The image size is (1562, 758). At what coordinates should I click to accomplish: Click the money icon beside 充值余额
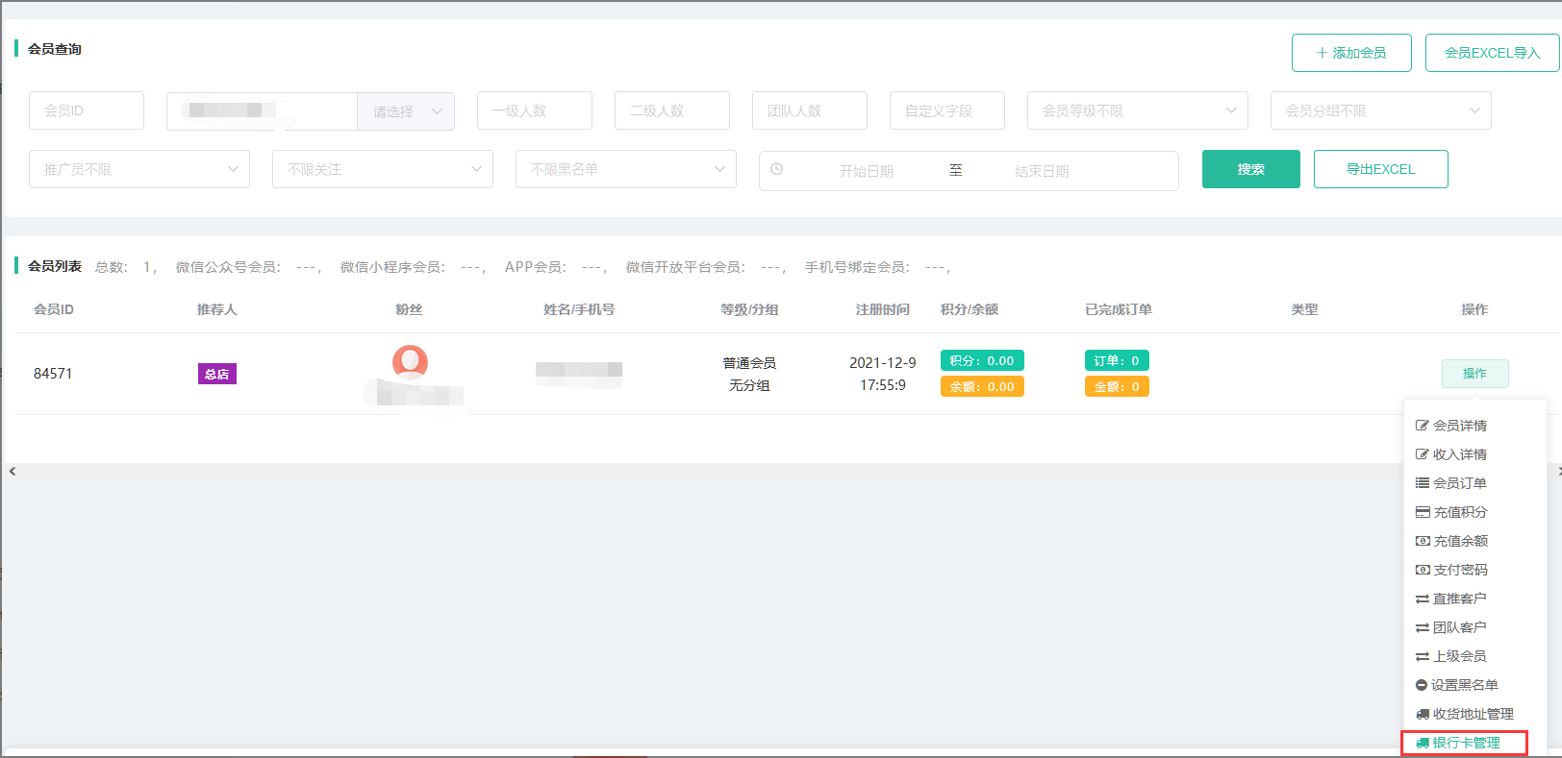tap(1423, 541)
